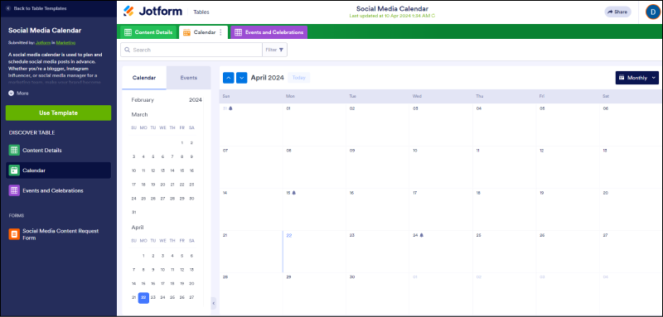Click into the Search field
The image size is (663, 317).
[x=191, y=50]
